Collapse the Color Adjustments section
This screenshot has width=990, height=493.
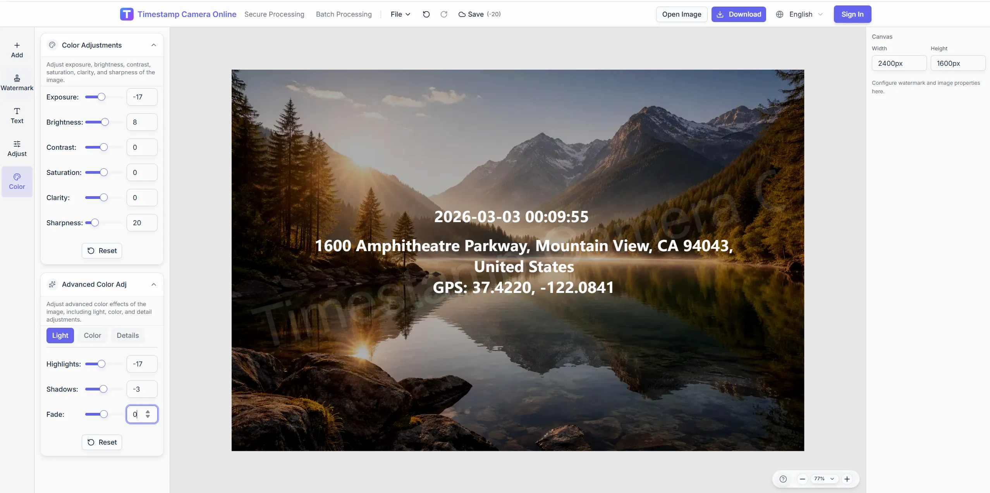coord(154,45)
